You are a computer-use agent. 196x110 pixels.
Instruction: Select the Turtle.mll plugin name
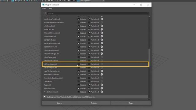point(48,82)
